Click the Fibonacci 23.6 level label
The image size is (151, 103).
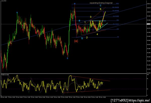[118, 29]
